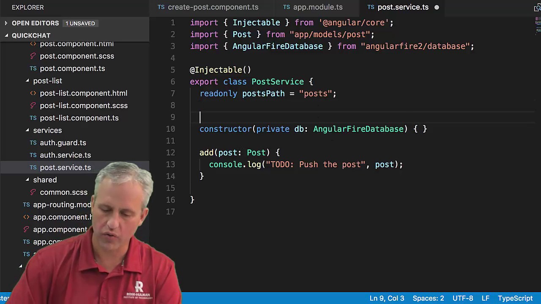541x304 pixels.
Task: Open post.component.html file
Action: click(x=77, y=44)
